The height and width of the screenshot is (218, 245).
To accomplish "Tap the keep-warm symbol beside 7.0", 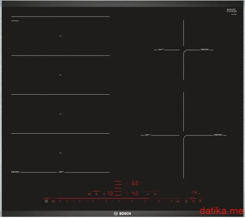I will 96,194.
